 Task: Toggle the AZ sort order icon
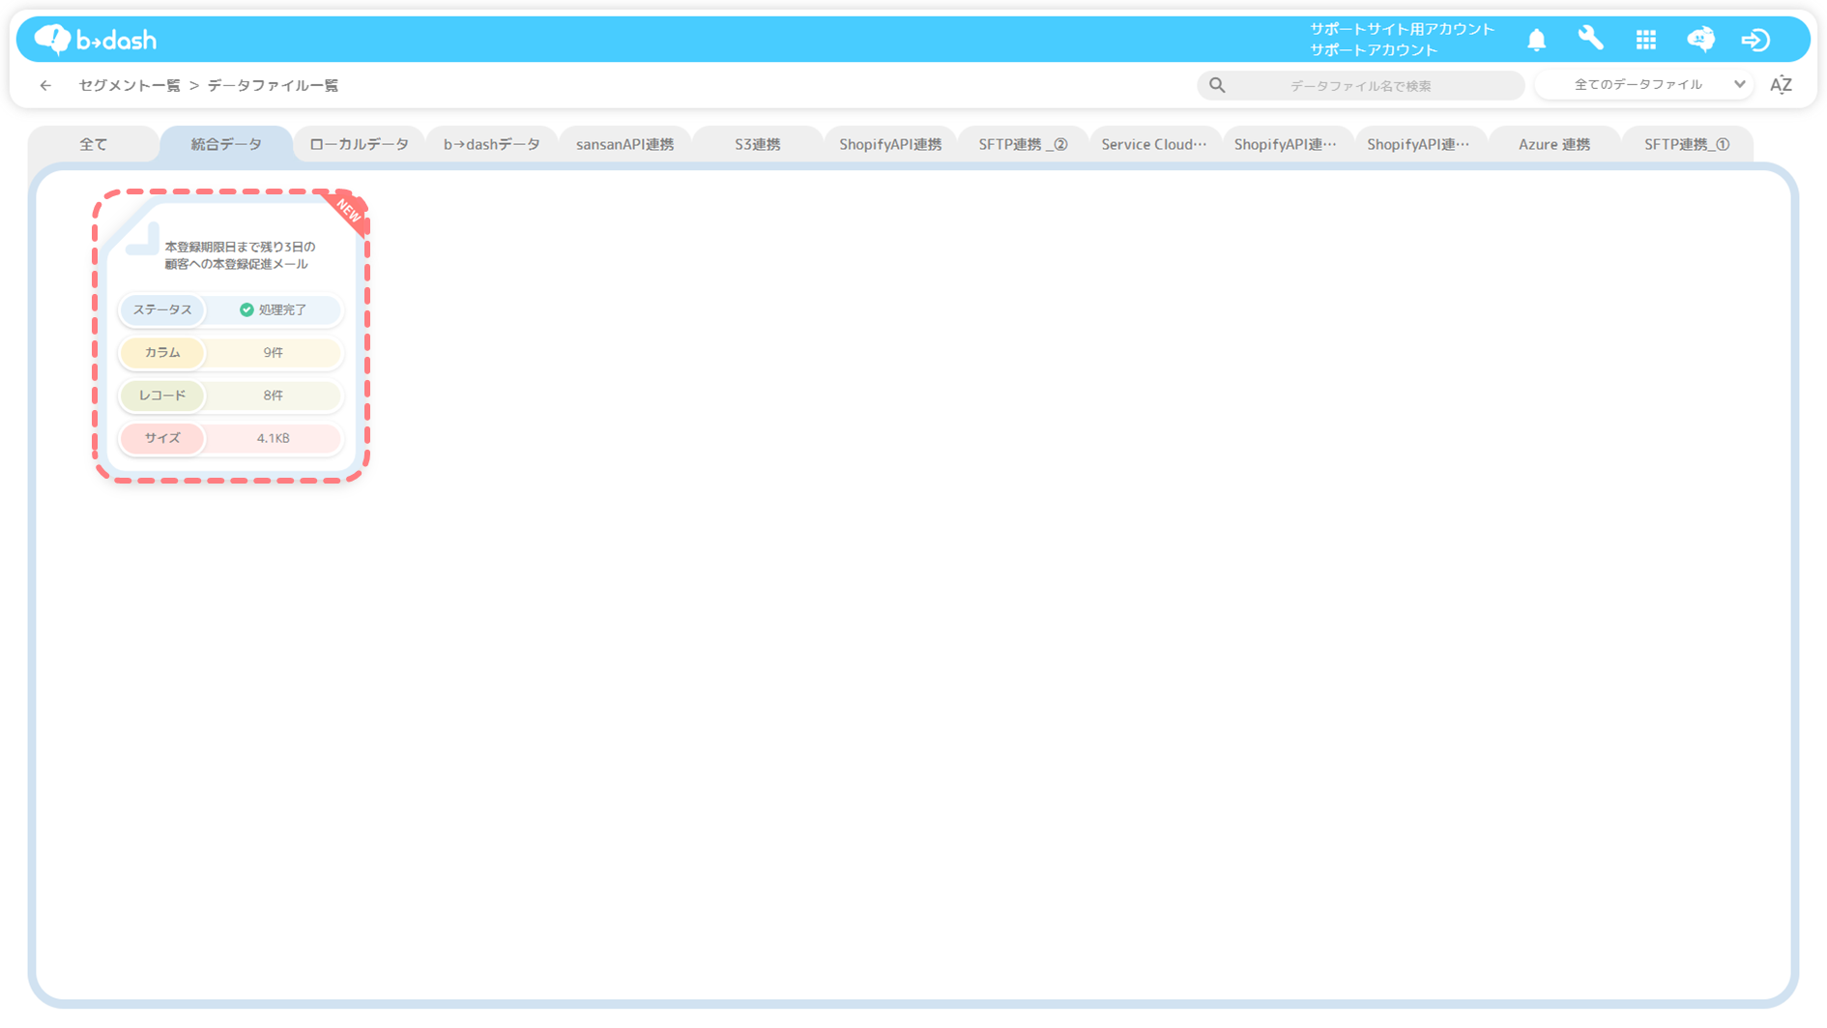point(1781,85)
